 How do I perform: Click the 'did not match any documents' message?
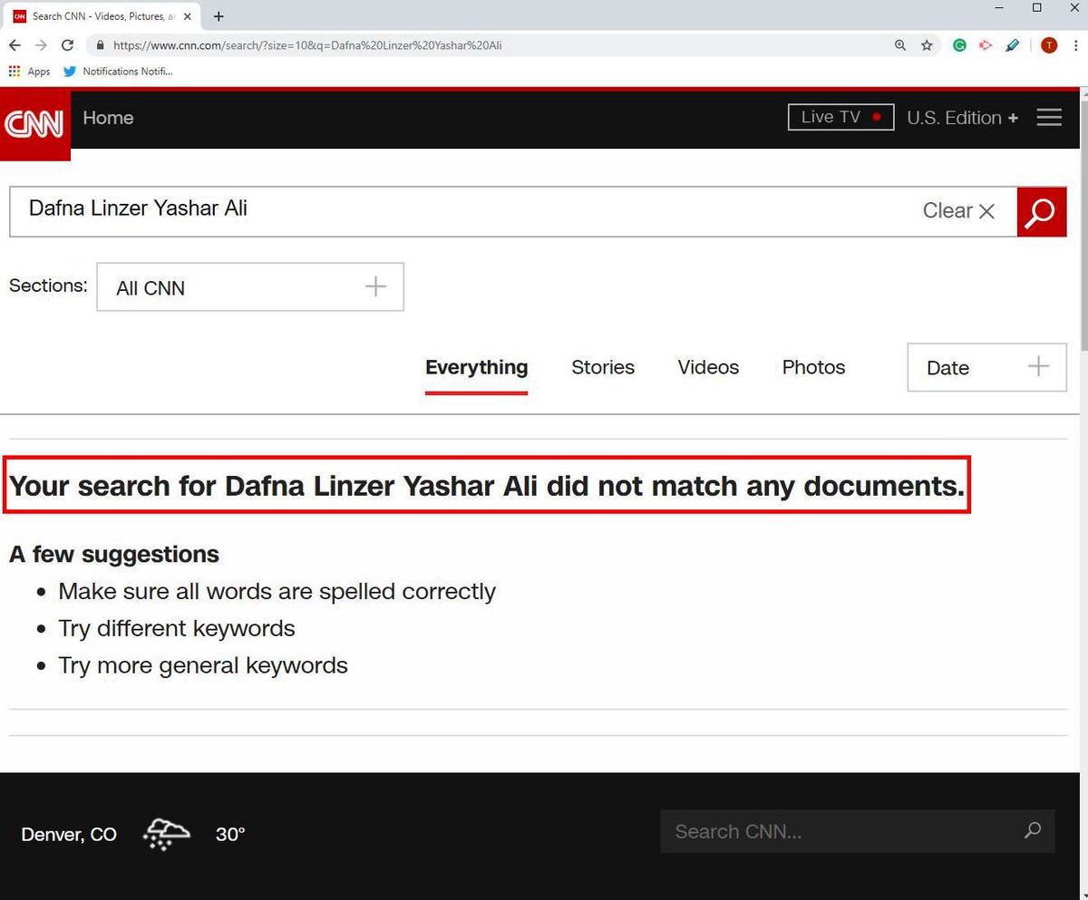pyautogui.click(x=487, y=486)
